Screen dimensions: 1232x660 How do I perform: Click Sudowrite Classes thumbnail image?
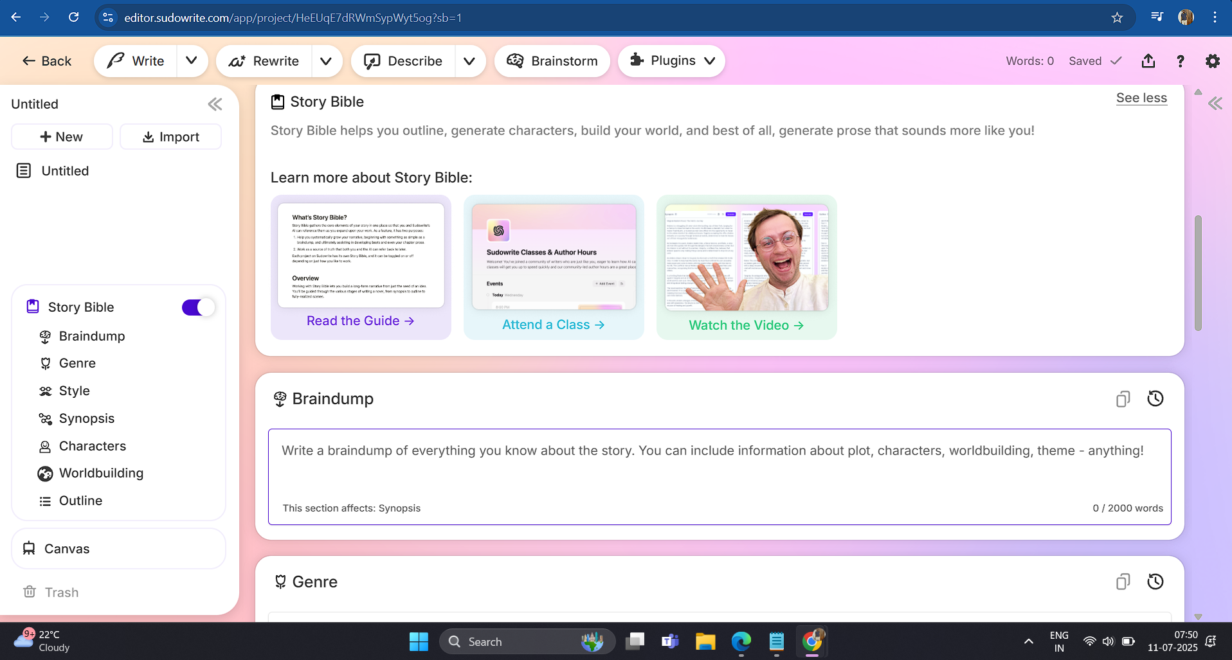pos(554,257)
